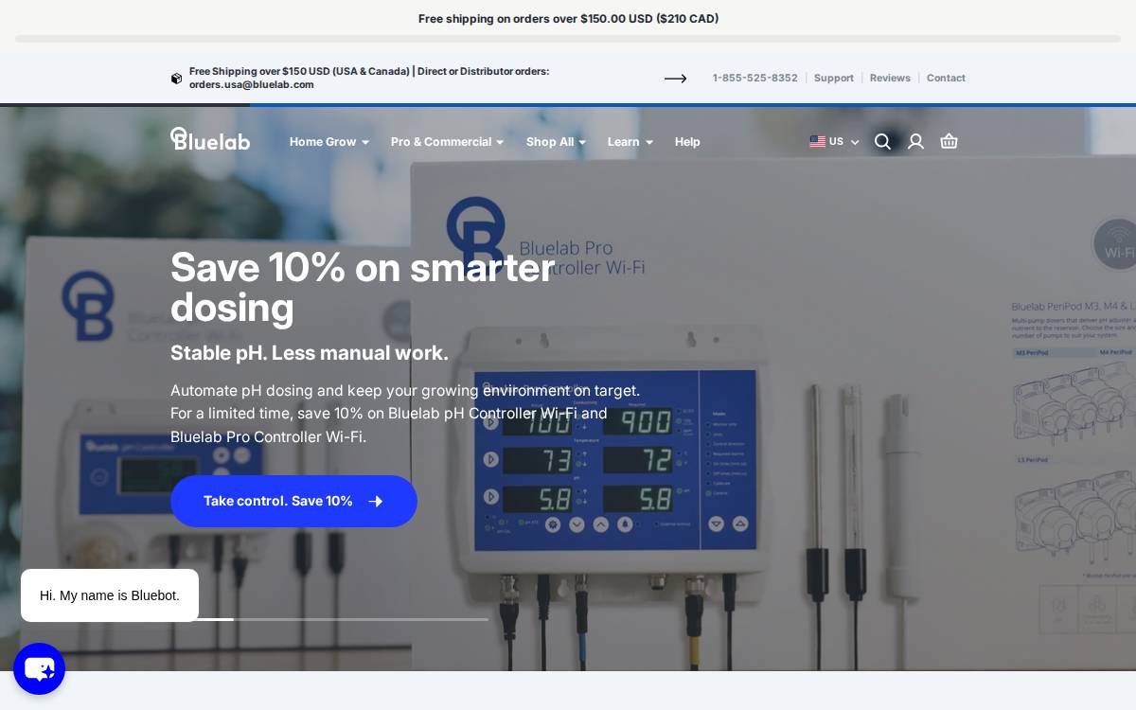Open the search magnifier icon
Image resolution: width=1136 pixels, height=710 pixels.
(x=882, y=141)
